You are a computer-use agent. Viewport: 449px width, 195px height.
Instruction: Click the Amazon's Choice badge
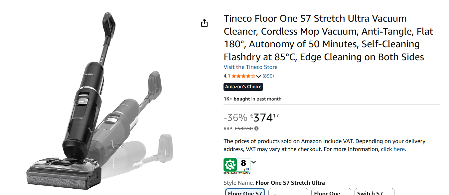click(243, 87)
